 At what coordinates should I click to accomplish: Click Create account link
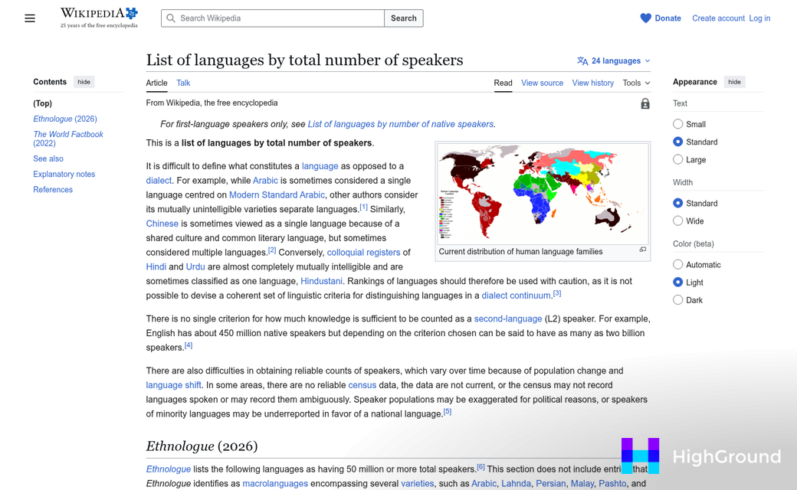(718, 18)
